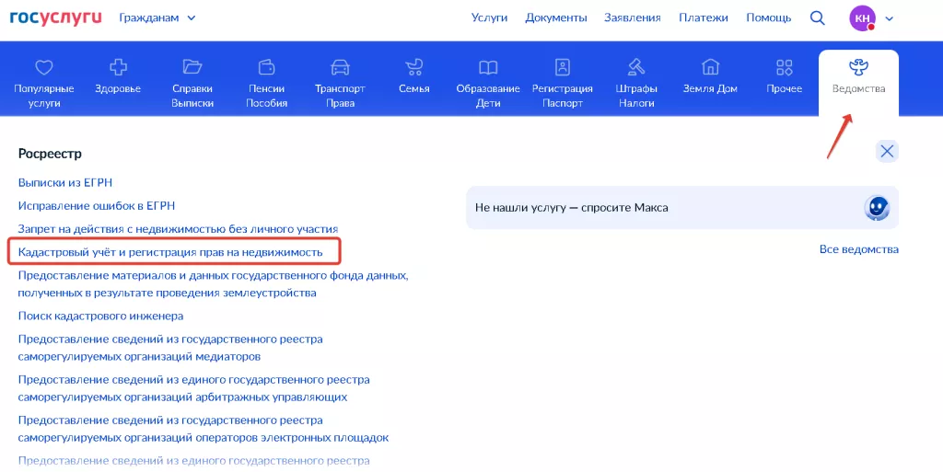This screenshot has width=943, height=472.
Task: Open реестр операторов электронных площадок link
Action: 204,429
